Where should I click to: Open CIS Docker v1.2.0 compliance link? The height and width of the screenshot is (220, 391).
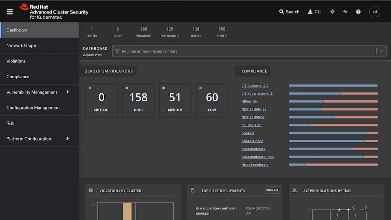click(255, 86)
